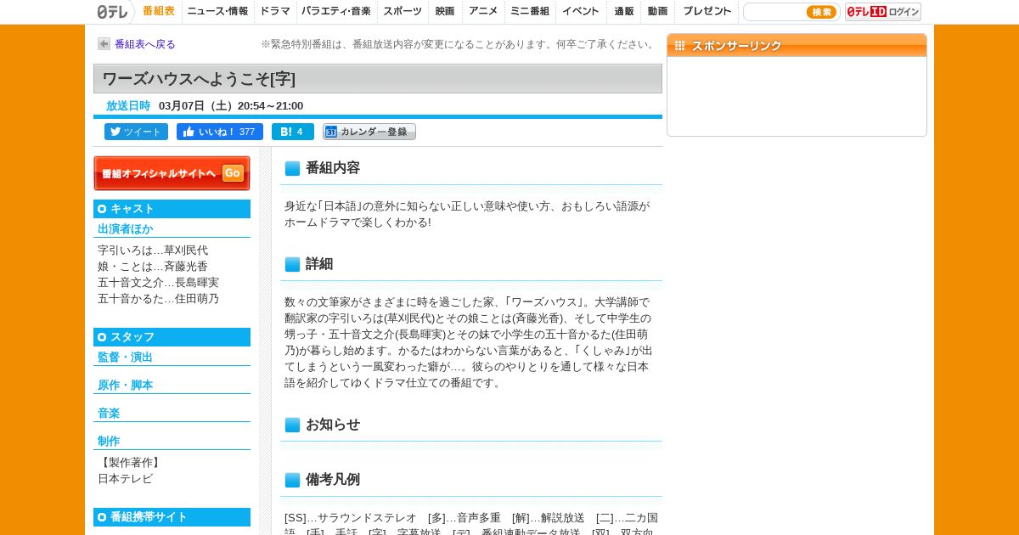
Task: Go to バラエティ・音楽 section
Action: coord(336,11)
